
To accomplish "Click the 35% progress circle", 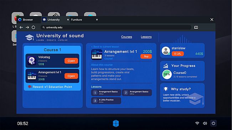I will coord(167,75).
